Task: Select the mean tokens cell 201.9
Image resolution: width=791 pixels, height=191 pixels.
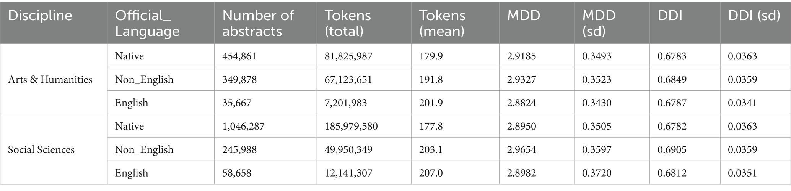Action: [431, 103]
